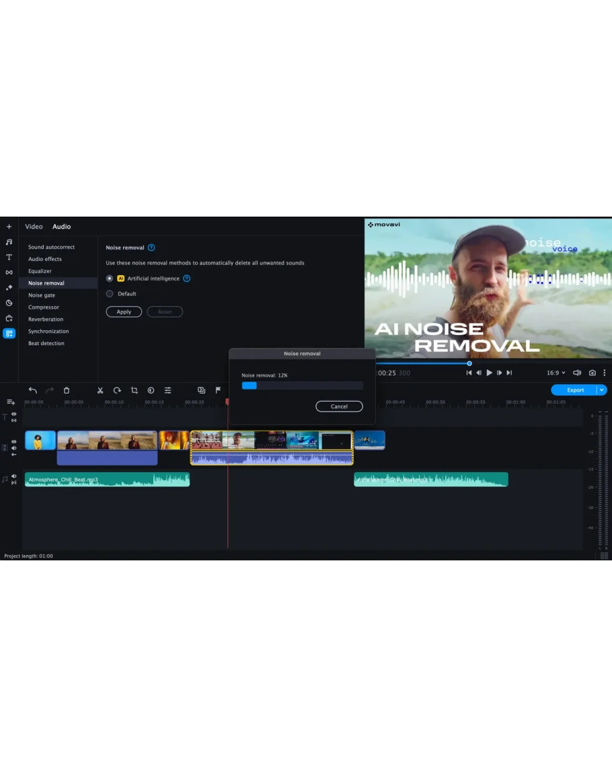Click the scissors split tool in timeline toolbar
The image size is (612, 777).
100,390
